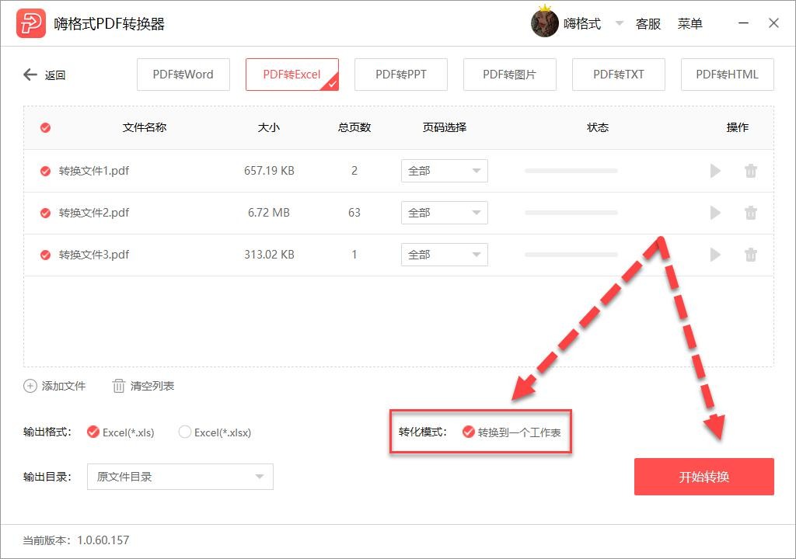The width and height of the screenshot is (796, 559).
Task: Click the 大小 column header
Action: coord(268,127)
